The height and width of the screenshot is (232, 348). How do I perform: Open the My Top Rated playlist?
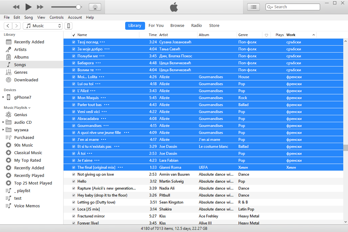pyautogui.click(x=27, y=160)
